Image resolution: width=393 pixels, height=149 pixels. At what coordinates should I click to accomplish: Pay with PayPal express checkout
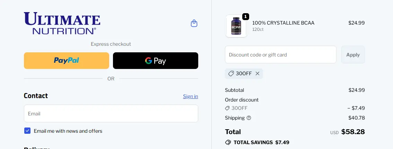66,61
